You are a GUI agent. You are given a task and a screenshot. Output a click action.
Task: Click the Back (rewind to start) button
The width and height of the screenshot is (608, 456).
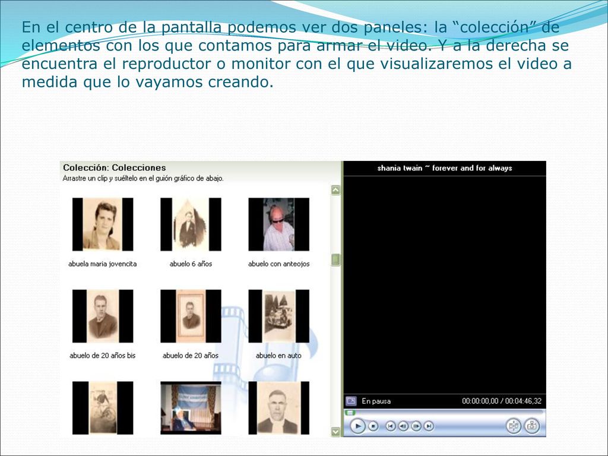(x=391, y=426)
